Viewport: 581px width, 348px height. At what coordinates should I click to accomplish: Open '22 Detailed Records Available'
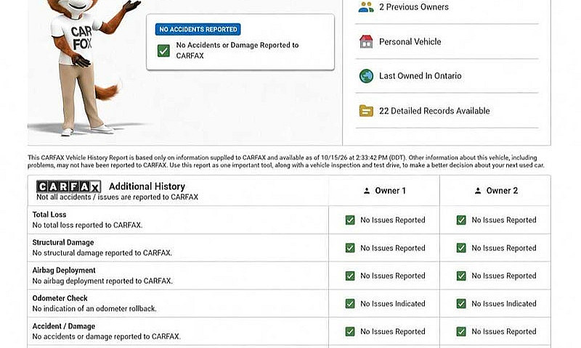pyautogui.click(x=434, y=111)
